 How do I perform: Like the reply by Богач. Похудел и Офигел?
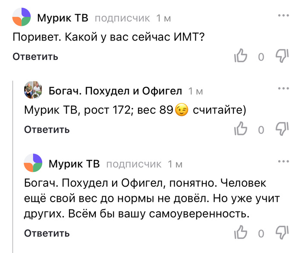pos(240,129)
